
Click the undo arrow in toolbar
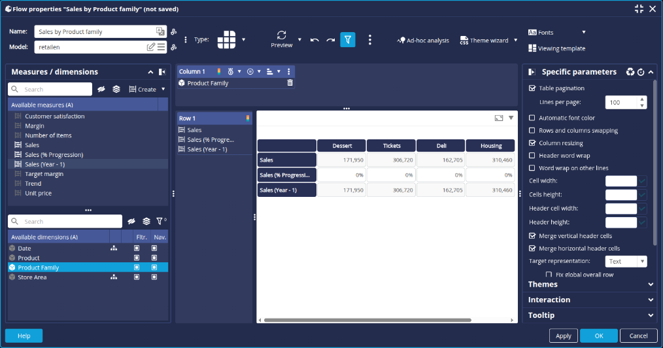(314, 40)
